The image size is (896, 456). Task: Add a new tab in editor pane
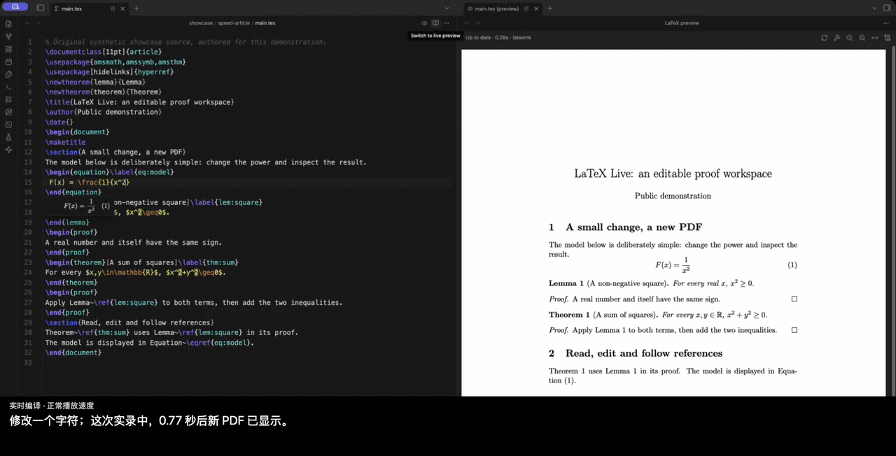coord(136,8)
